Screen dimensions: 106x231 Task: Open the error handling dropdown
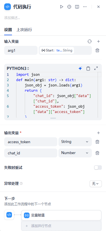[x=96, y=183]
